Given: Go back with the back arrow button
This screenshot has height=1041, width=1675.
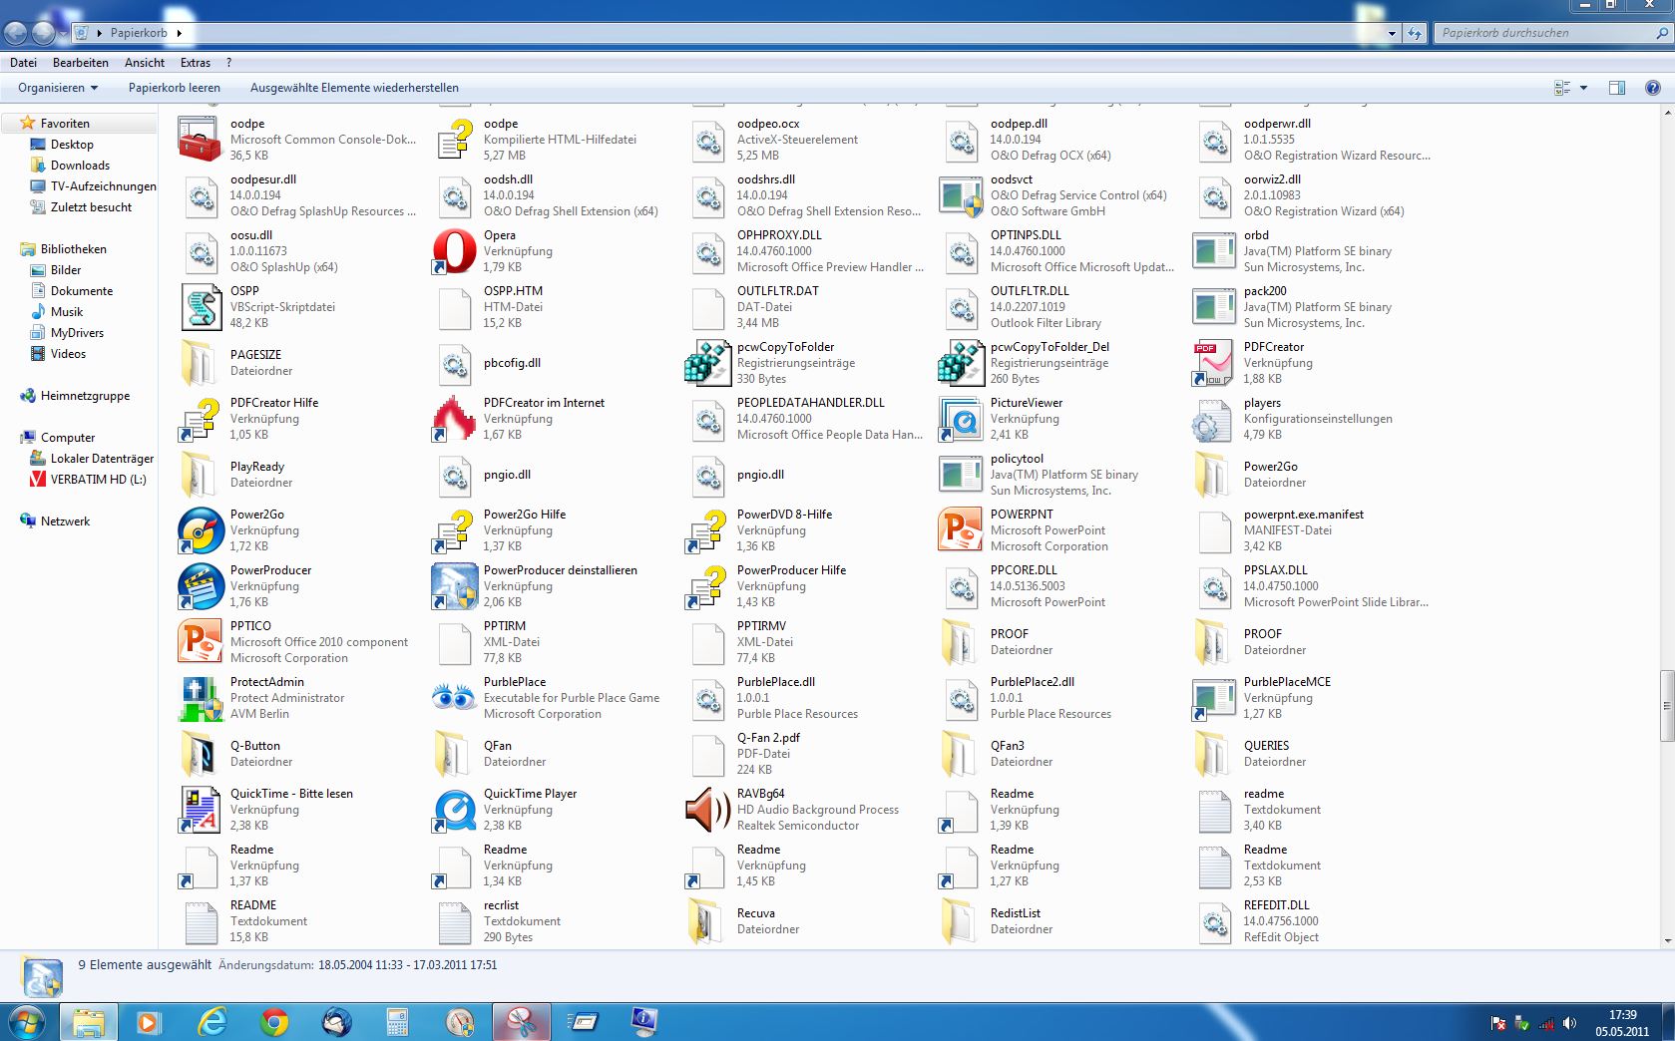Looking at the screenshot, I should (x=15, y=33).
